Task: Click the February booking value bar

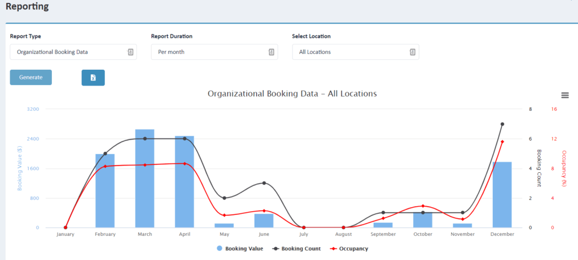Action: point(105,191)
